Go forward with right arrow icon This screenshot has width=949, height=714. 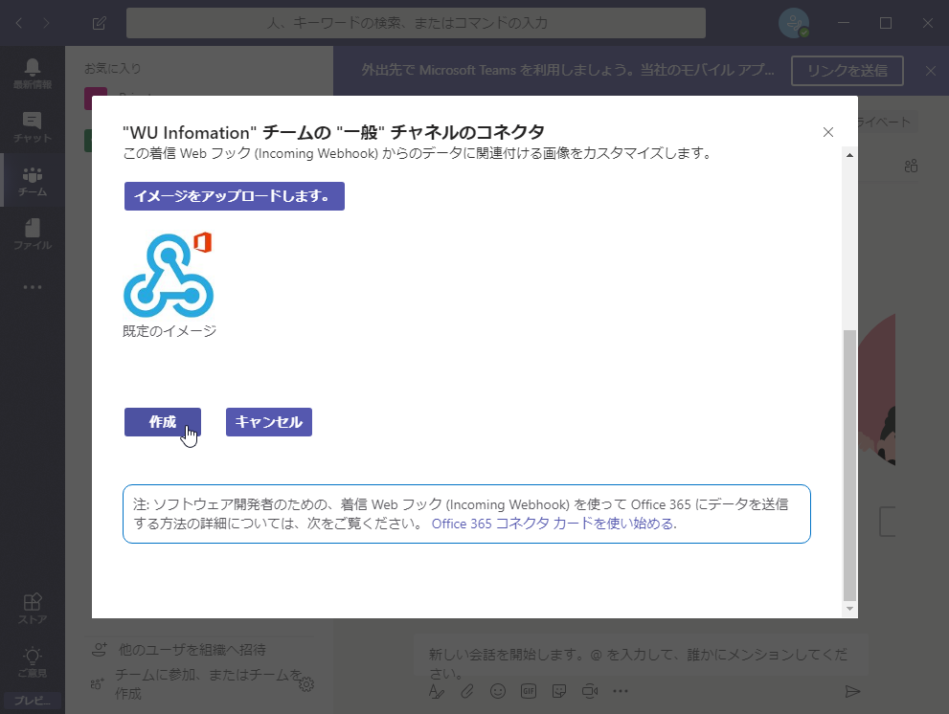47,23
